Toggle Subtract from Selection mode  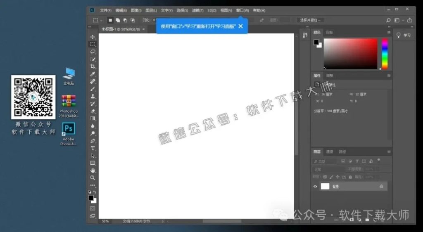coord(125,20)
